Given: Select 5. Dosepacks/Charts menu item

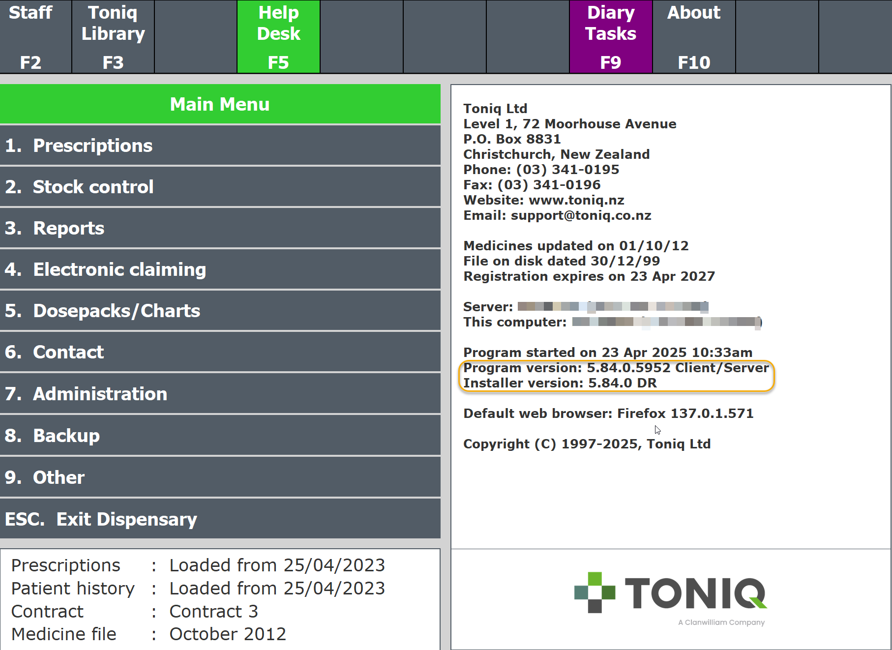Looking at the screenshot, I should [x=220, y=311].
